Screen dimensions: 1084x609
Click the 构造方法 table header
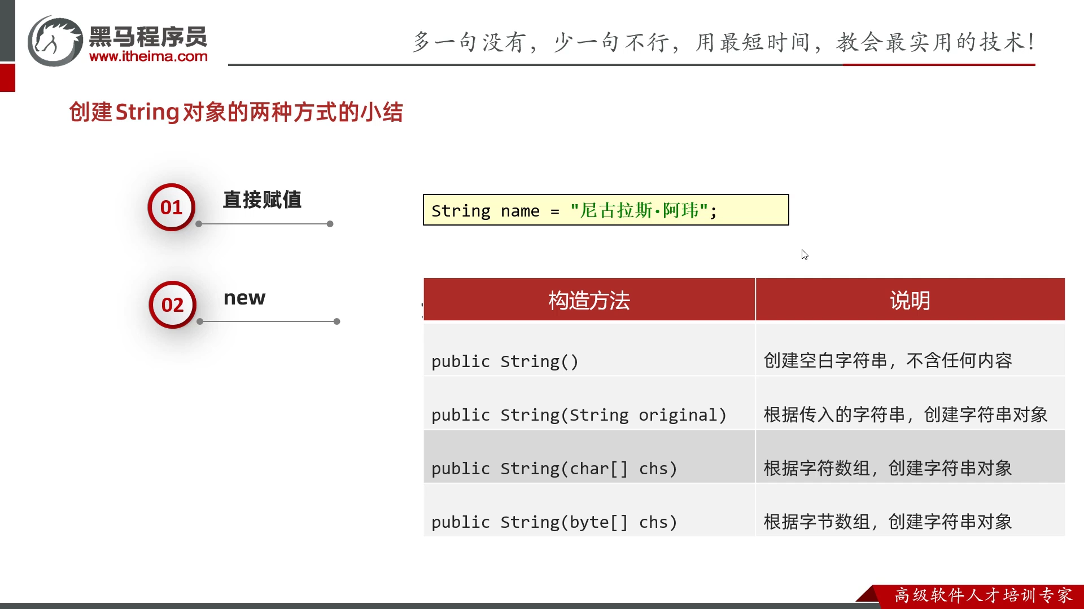click(x=589, y=299)
